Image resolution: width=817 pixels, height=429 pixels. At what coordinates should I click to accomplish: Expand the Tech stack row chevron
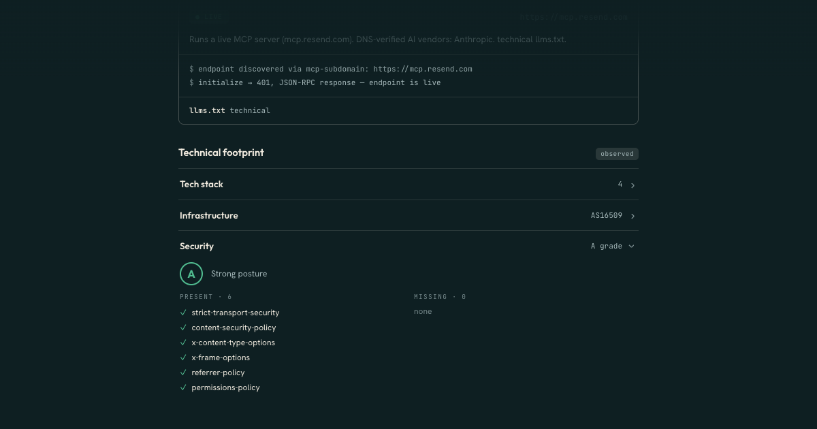pyautogui.click(x=632, y=185)
